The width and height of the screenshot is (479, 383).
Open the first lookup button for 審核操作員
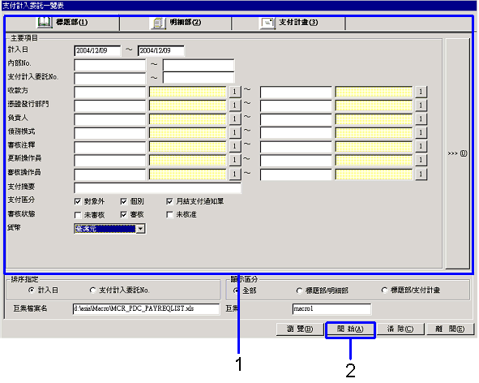click(234, 174)
